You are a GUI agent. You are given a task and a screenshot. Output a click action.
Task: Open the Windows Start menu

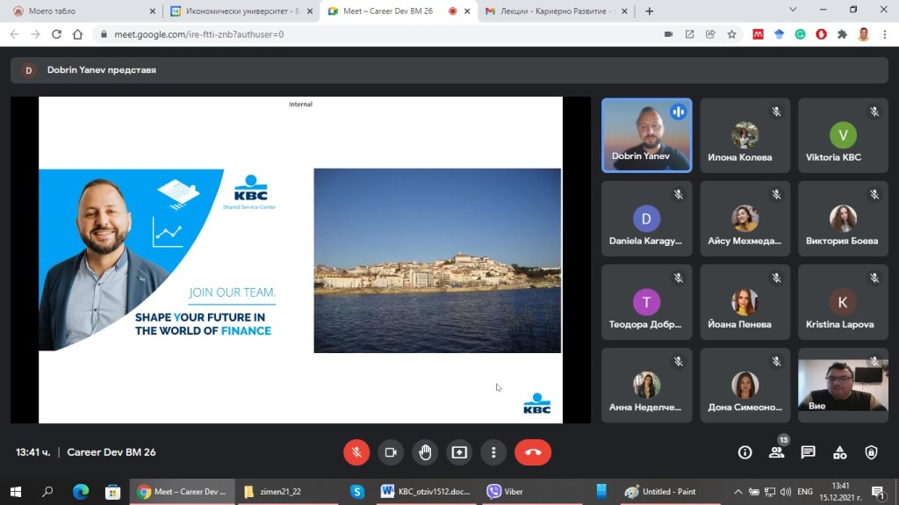pos(16,492)
